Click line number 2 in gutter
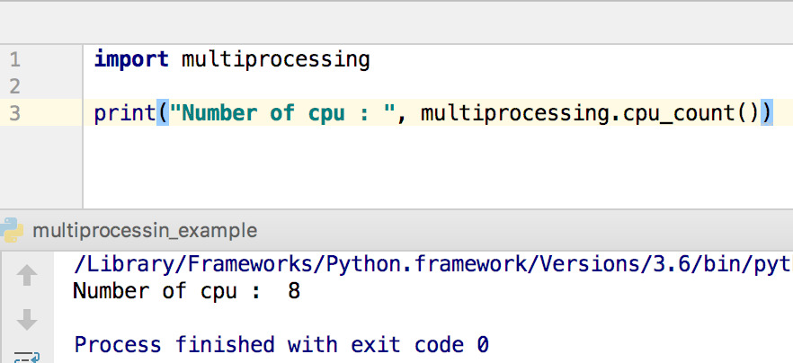 (x=14, y=86)
